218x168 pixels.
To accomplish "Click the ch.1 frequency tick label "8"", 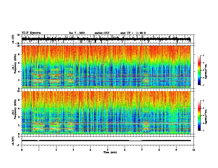I will [19, 54].
